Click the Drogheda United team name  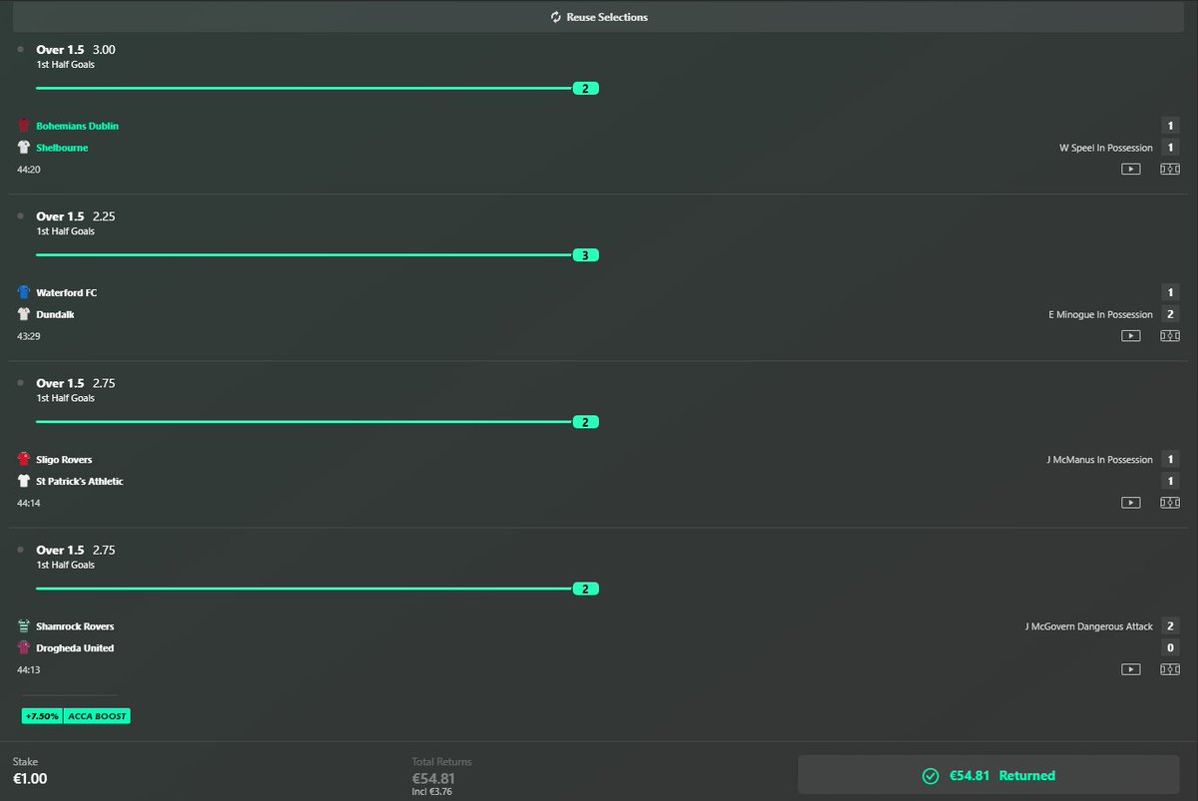point(75,648)
